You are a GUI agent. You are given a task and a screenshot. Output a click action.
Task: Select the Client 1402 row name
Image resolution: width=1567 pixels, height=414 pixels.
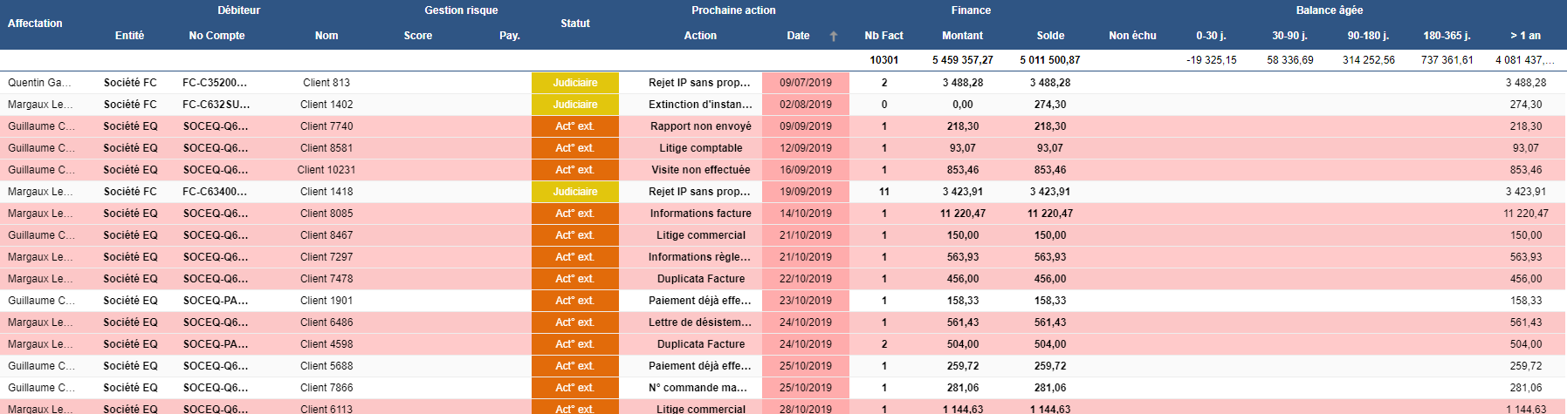point(326,105)
